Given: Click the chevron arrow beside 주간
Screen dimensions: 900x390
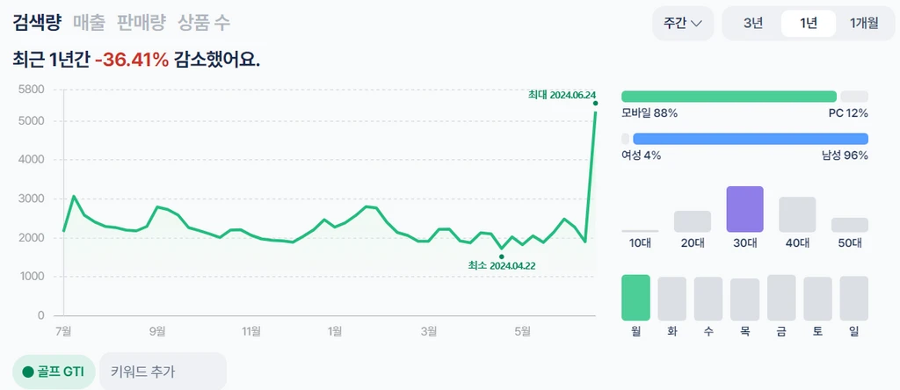Looking at the screenshot, I should 697,23.
